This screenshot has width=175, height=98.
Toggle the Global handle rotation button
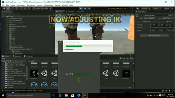[44, 8]
